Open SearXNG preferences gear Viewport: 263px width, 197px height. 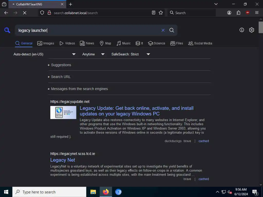(x=251, y=30)
